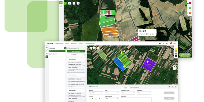Screen dimensions: 204x102
Task: Click the Add observation button
Action: pos(76,51)
